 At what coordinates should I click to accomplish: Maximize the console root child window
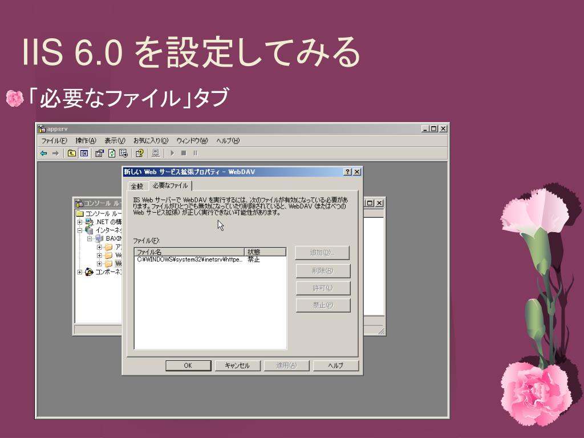click(x=370, y=203)
